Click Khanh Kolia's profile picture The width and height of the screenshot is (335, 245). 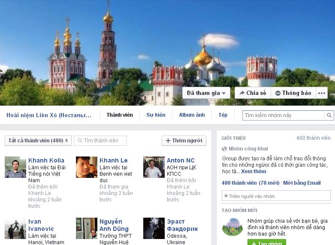[x=15, y=167]
